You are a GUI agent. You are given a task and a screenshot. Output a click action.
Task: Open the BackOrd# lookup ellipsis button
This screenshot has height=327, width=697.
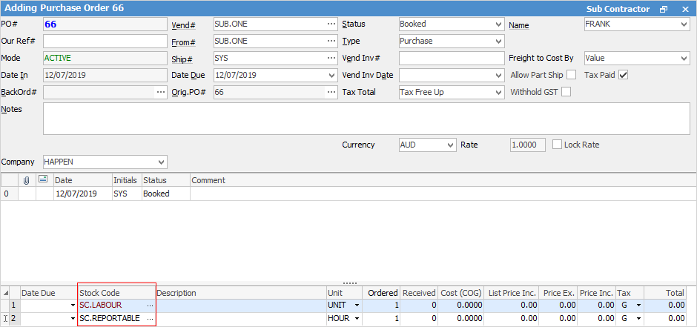[160, 93]
